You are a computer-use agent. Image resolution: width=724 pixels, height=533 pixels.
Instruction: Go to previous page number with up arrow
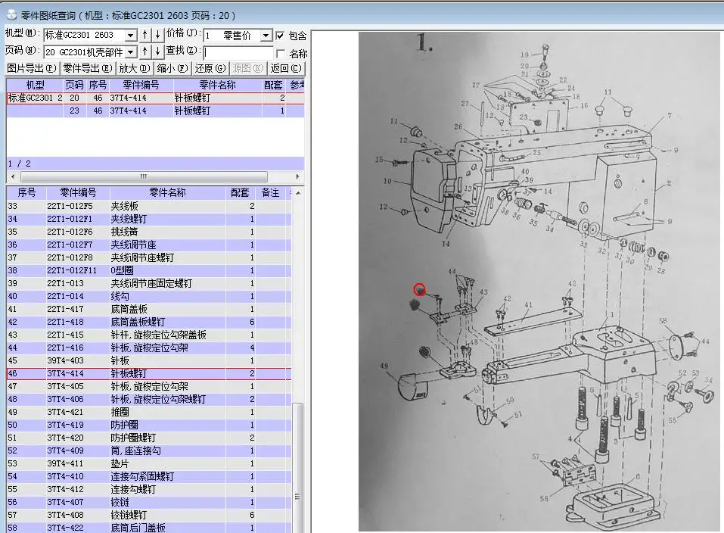(145, 51)
